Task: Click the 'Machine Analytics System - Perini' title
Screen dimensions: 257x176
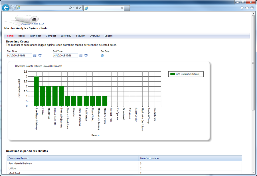Action: pyautogui.click(x=26, y=28)
